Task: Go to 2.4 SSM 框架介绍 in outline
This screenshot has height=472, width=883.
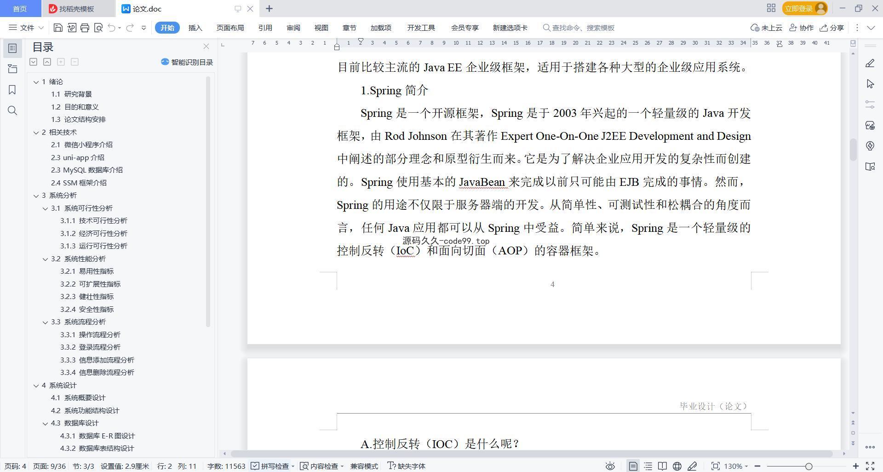Action: tap(79, 183)
